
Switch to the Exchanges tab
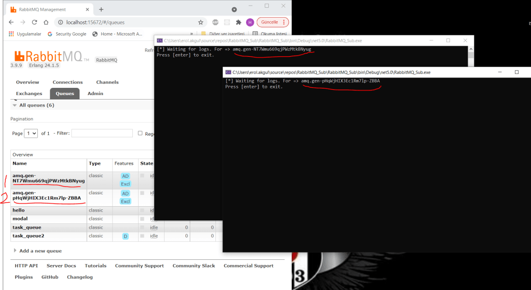coord(29,94)
